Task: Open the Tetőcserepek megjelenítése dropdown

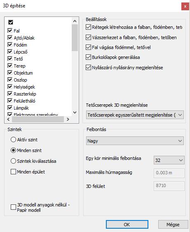Action: pyautogui.click(x=135, y=115)
